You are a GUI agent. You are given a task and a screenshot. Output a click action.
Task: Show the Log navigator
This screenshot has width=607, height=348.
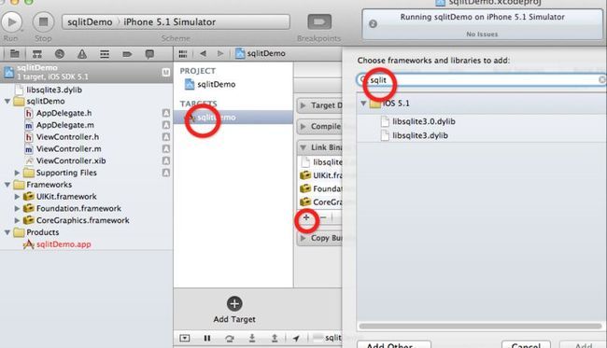coord(149,54)
